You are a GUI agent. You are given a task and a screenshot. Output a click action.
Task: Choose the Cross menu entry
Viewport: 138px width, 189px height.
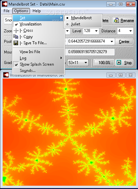click(x=39, y=30)
